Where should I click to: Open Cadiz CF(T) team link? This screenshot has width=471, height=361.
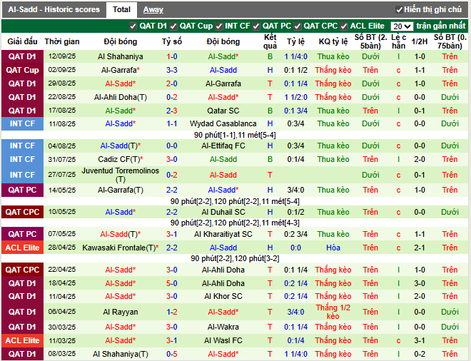click(121, 160)
